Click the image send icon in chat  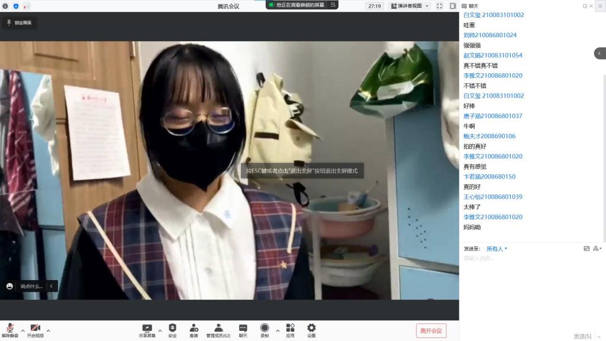586,249
